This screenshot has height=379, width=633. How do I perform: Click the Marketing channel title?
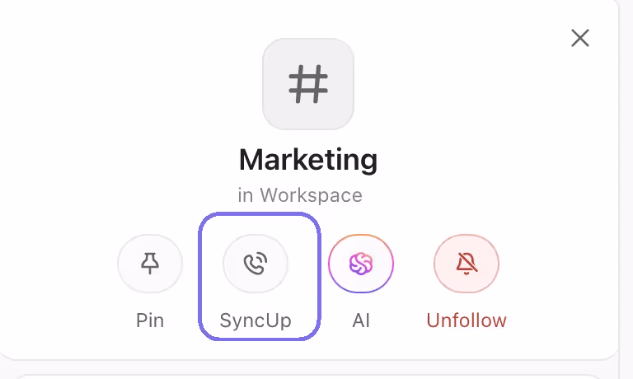coord(308,159)
